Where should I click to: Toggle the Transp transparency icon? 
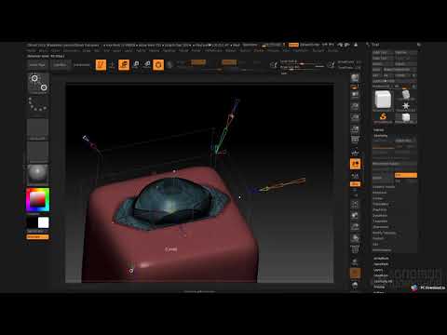(355, 262)
